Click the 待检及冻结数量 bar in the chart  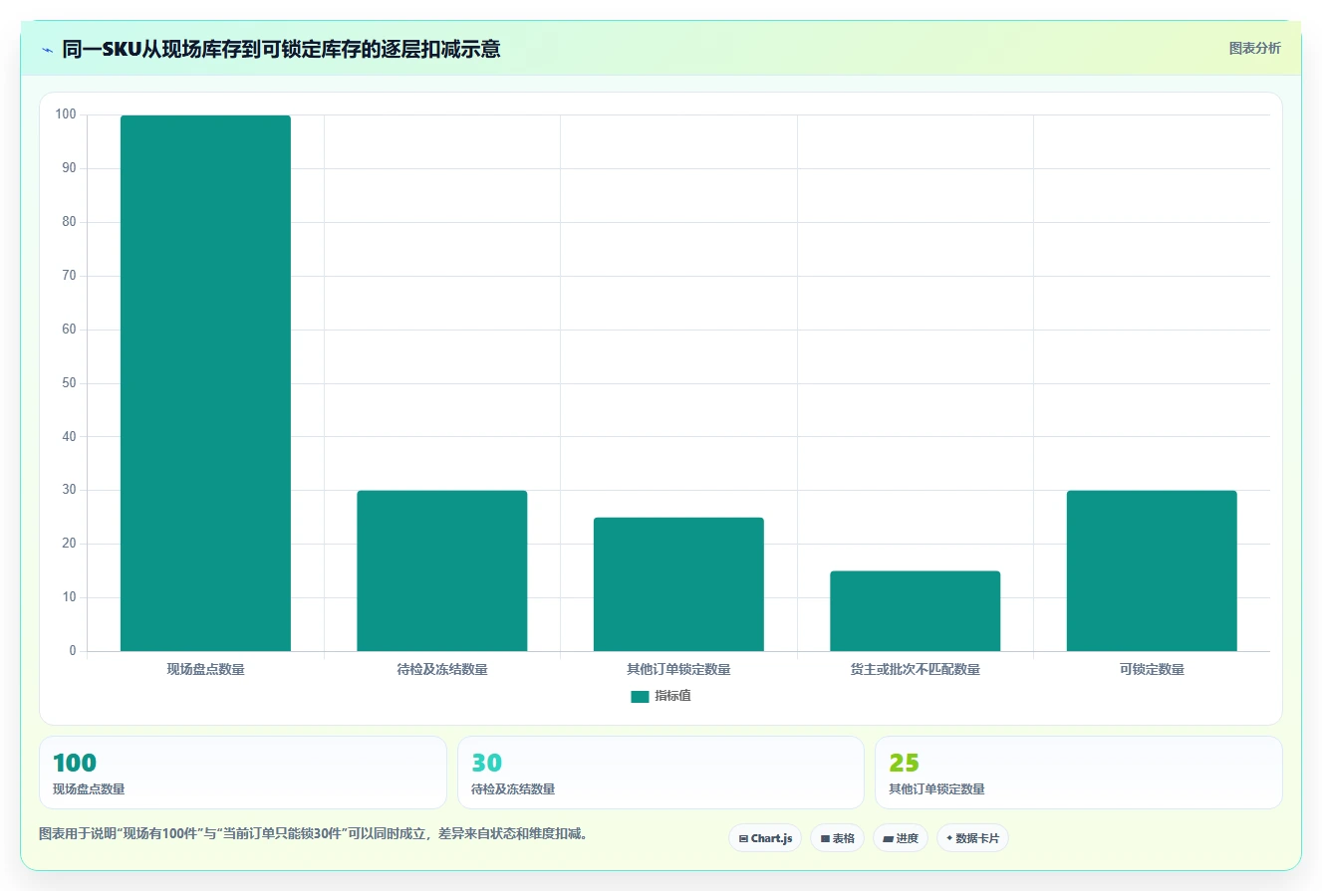pos(442,570)
